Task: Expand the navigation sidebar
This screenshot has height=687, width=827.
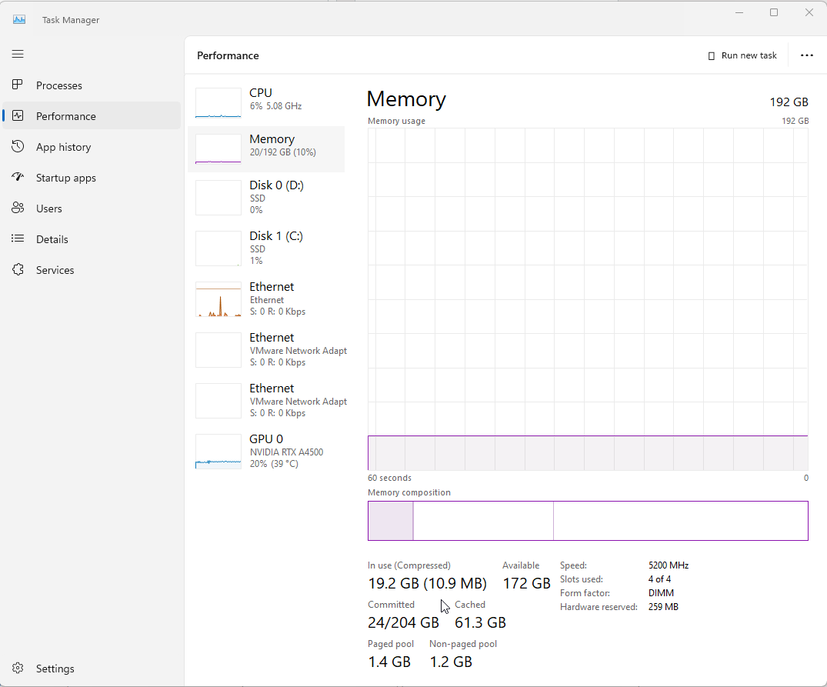Action: click(18, 54)
